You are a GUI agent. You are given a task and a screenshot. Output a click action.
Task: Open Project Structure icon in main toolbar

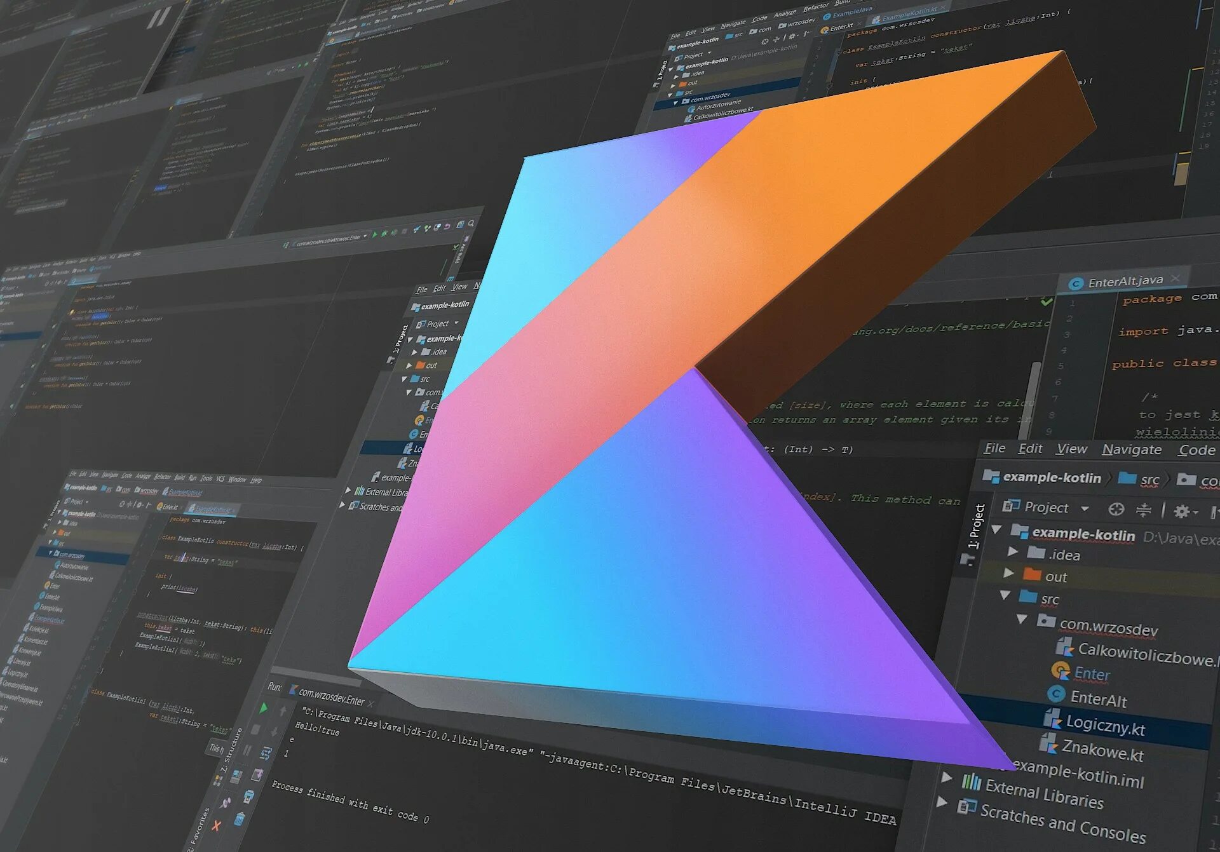(460, 224)
